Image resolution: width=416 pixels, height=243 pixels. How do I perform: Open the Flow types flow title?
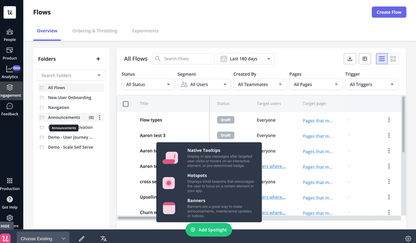tap(151, 120)
